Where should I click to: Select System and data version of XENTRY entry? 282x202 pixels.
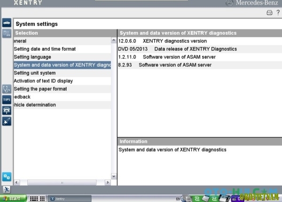tap(62, 65)
